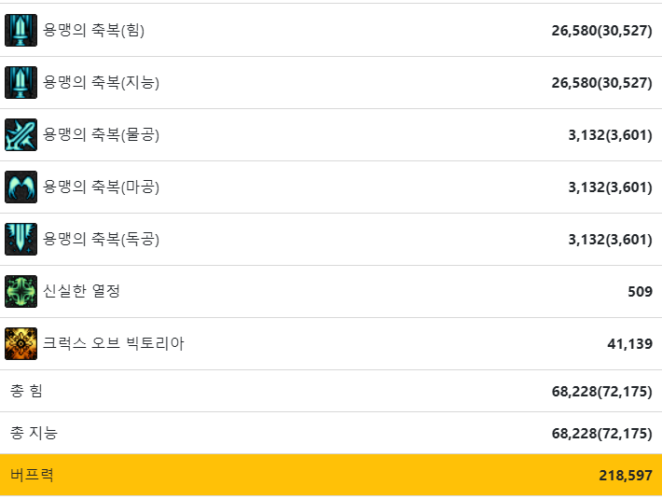Viewport: 662px width, 499px height.
Task: Click the 용맹의 축복(독공) skill name
Action: [102, 239]
